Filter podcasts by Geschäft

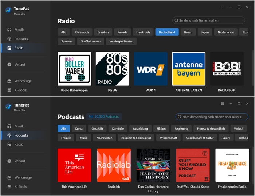point(97,128)
